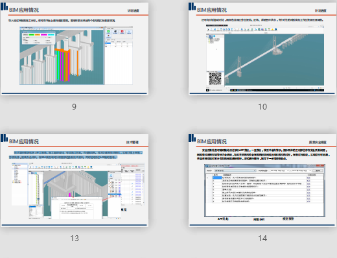Select the slide 14 thumbnail with table
The image size is (337, 258).
pyautogui.click(x=262, y=180)
